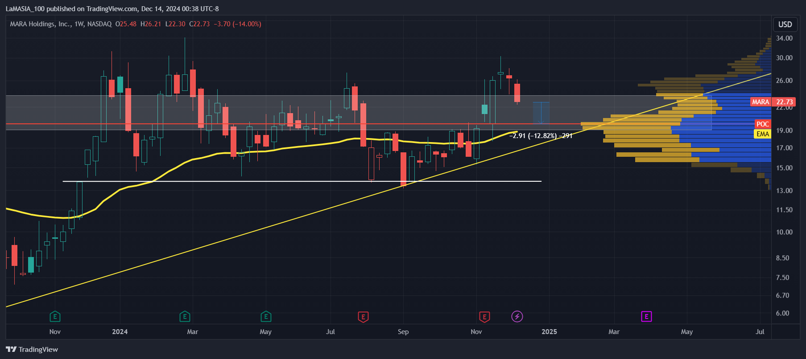Click the USD currency button
This screenshot has height=359, width=806.
(785, 24)
